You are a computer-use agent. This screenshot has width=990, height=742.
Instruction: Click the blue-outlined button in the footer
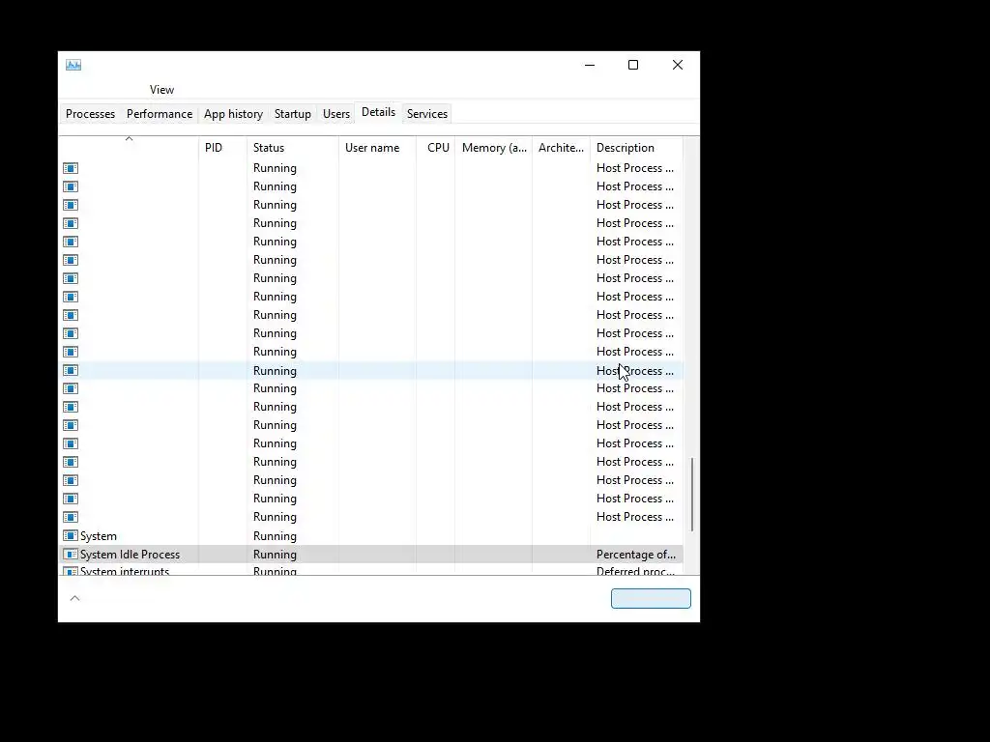(x=651, y=598)
